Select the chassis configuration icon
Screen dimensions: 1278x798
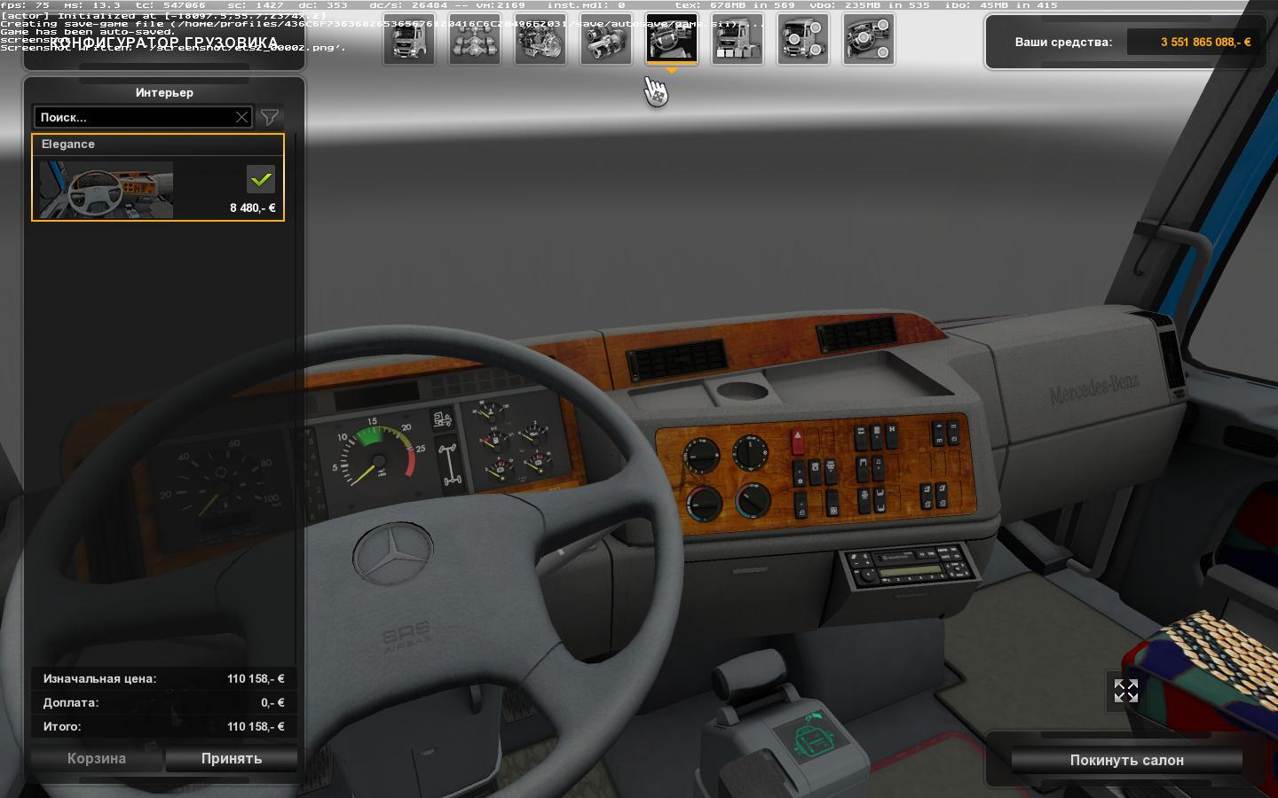475,40
